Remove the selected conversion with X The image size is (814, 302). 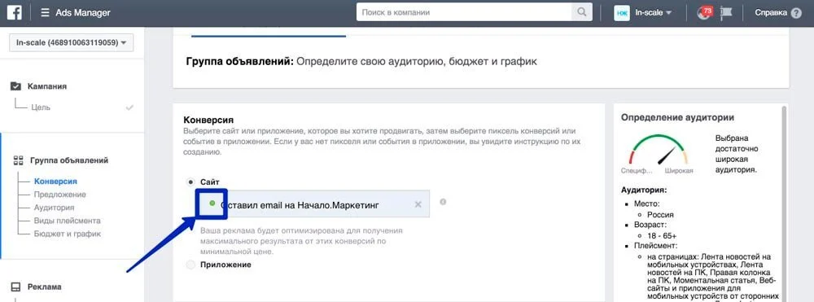pos(418,204)
